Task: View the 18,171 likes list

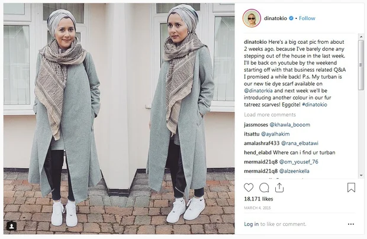Action: tap(259, 199)
